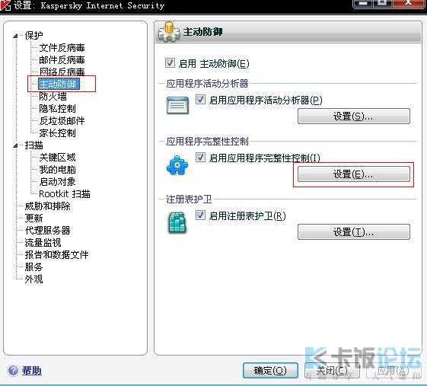
Task: Select 代理服务器 in the tree
Action: (x=48, y=230)
